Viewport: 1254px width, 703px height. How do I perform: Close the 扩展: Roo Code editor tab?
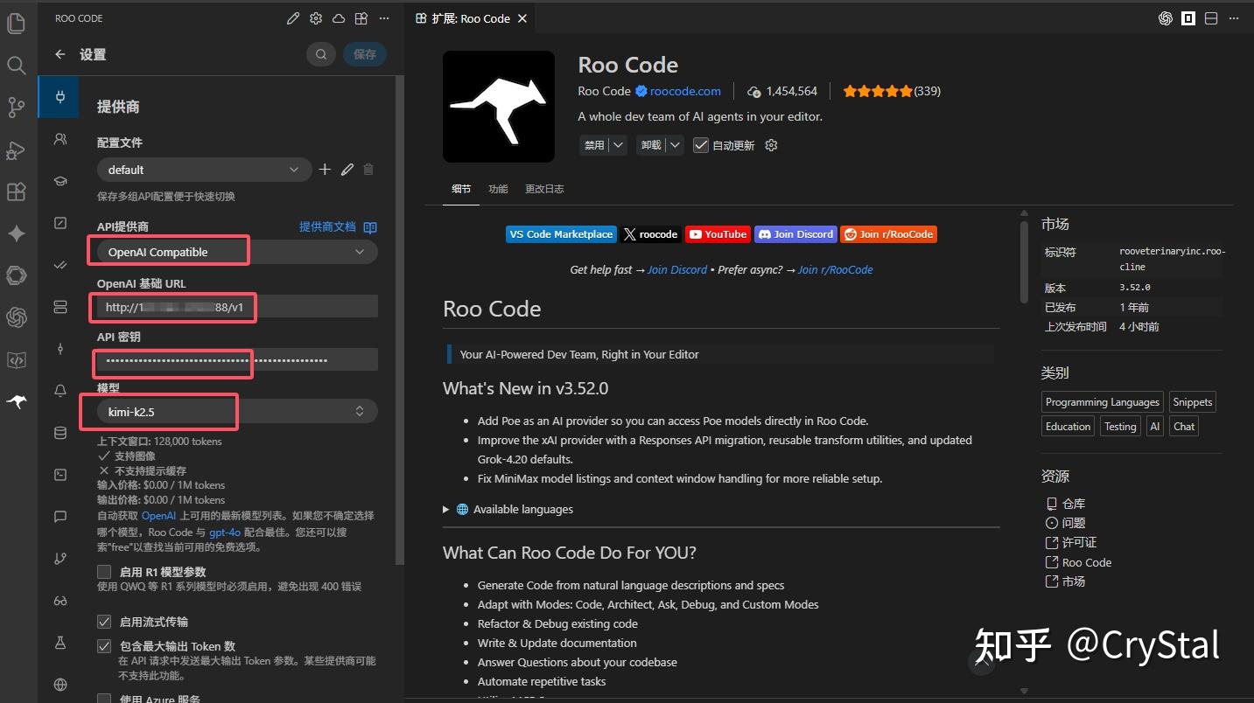pos(522,18)
